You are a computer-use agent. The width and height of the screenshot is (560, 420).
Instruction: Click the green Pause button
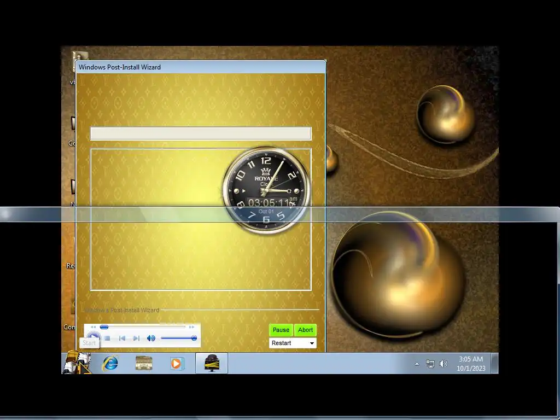(281, 330)
